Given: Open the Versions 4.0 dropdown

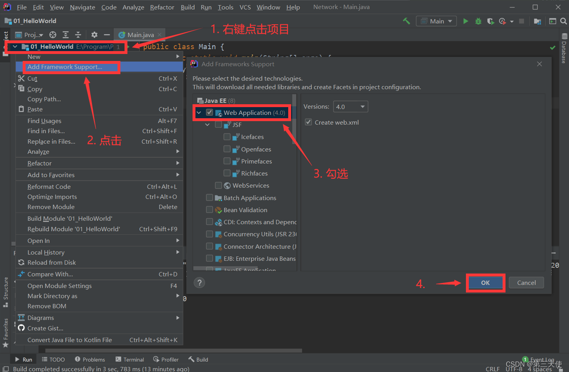Looking at the screenshot, I should pos(350,107).
